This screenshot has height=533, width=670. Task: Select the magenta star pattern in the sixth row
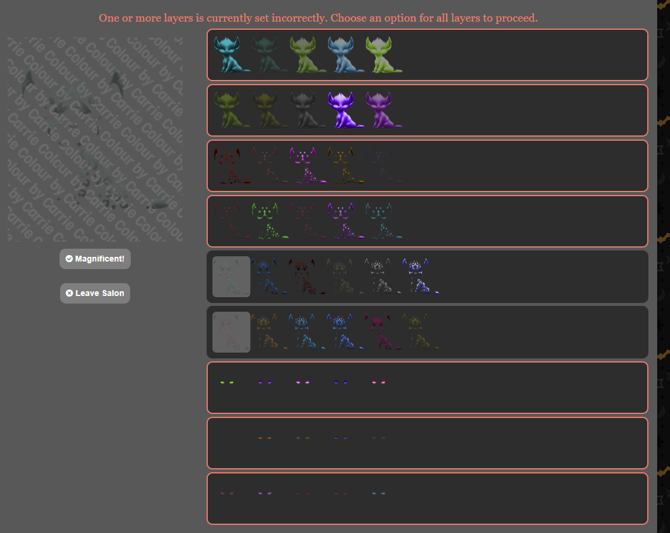tap(383, 332)
